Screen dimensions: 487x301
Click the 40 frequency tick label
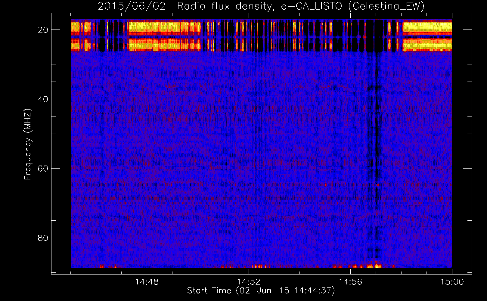[43, 99]
